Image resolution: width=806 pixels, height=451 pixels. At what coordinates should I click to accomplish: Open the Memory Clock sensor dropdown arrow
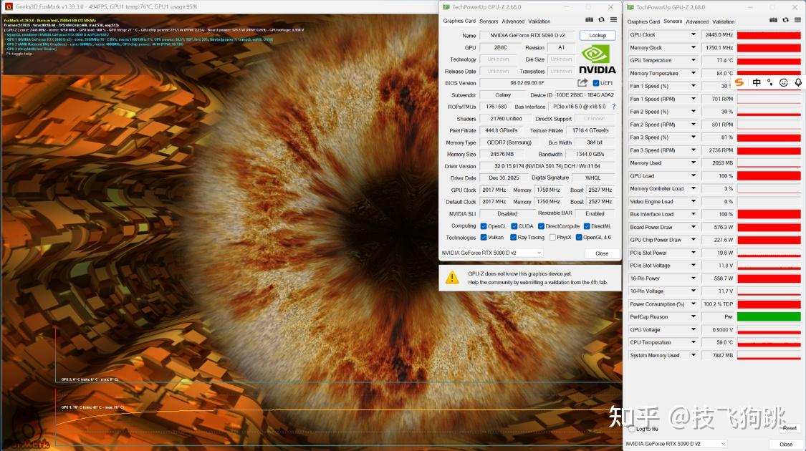[x=694, y=47]
